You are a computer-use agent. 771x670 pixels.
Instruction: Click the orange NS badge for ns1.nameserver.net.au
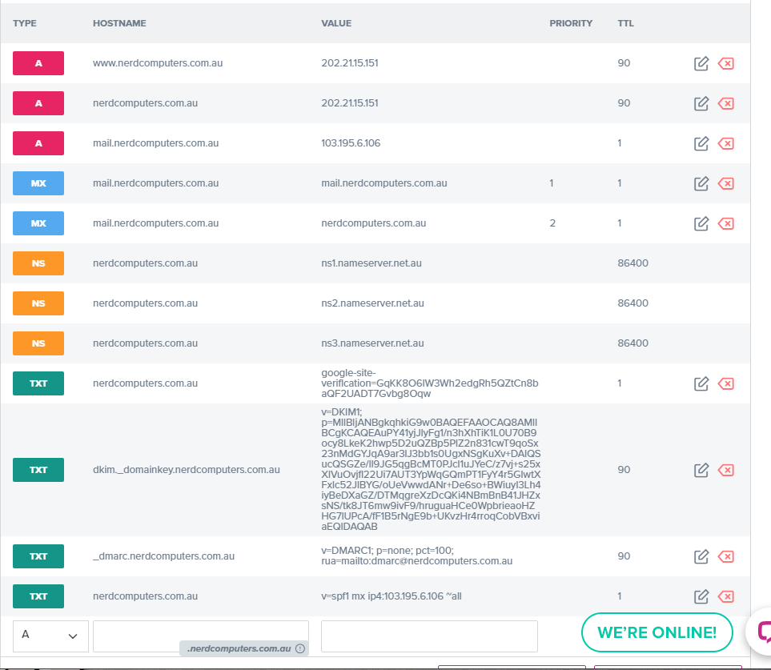point(38,263)
